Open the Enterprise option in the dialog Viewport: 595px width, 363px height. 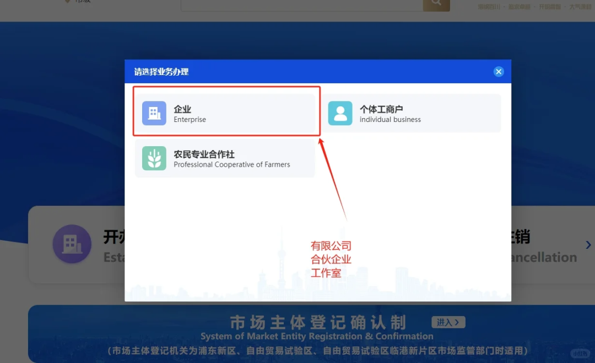[226, 113]
